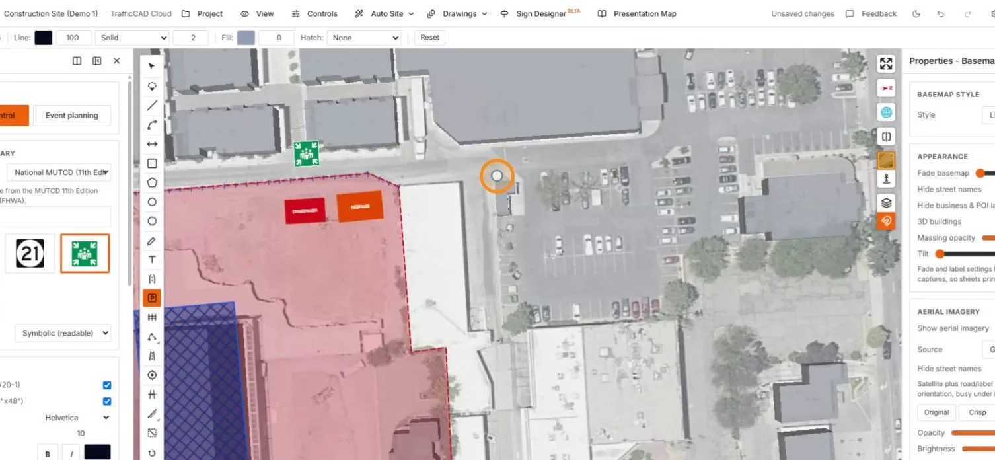Open the Hatch None dropdown
Image resolution: width=995 pixels, height=460 pixels.
point(364,38)
